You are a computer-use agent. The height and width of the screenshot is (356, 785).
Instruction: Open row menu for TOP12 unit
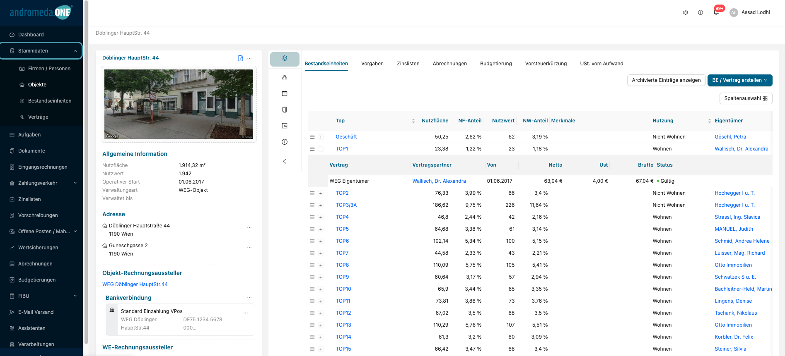click(x=312, y=313)
